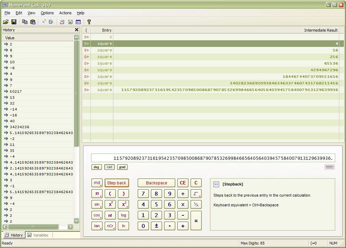Click the equals button

pos(196,221)
